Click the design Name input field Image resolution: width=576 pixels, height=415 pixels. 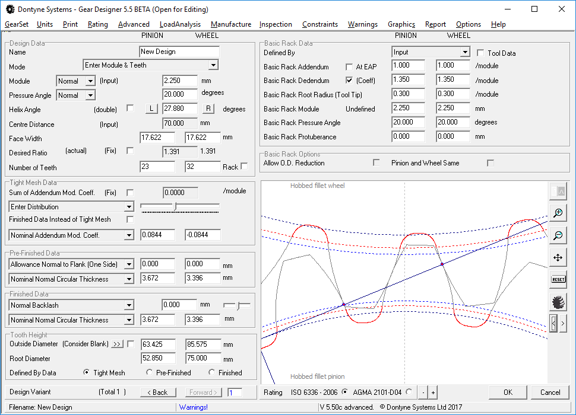point(179,52)
